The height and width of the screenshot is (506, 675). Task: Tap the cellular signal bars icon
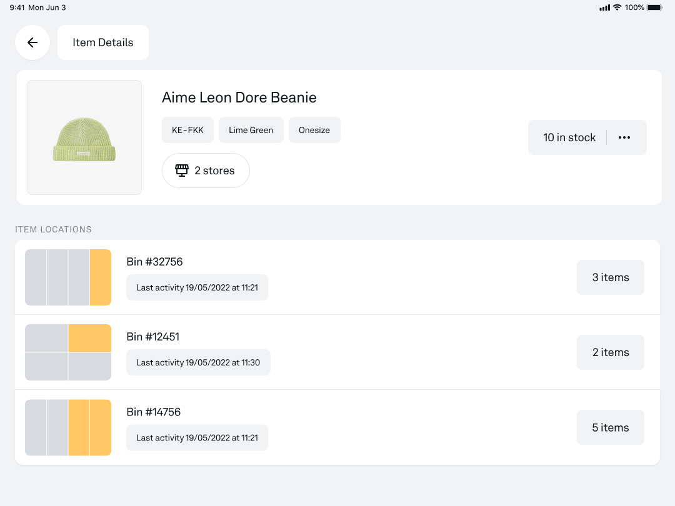pyautogui.click(x=604, y=7)
